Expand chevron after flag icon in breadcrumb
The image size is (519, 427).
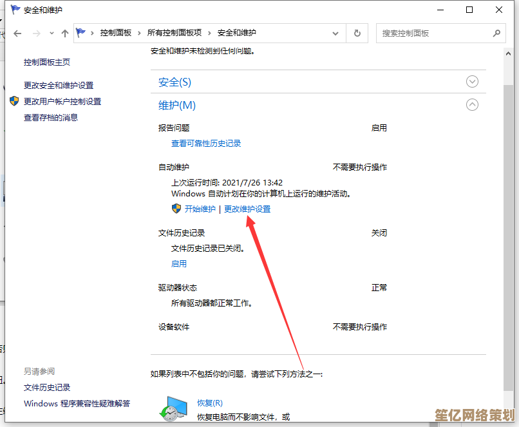(x=92, y=33)
